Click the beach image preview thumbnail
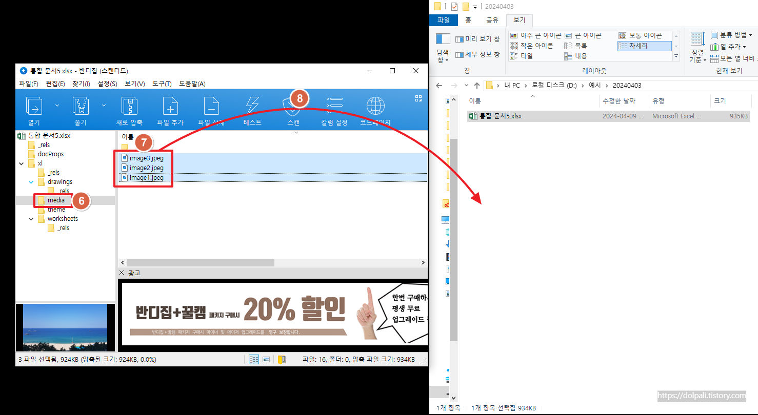 tap(65, 327)
